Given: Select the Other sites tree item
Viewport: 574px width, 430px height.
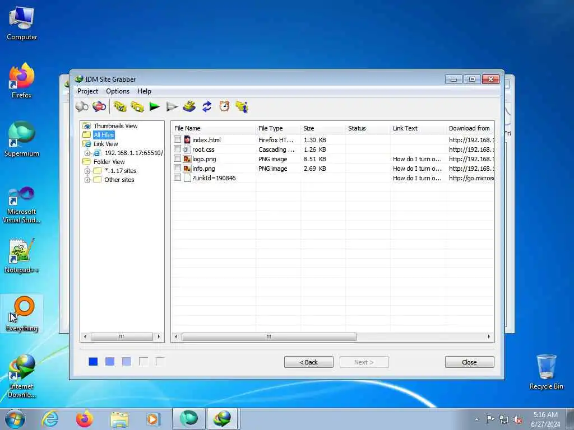Looking at the screenshot, I should coord(119,180).
